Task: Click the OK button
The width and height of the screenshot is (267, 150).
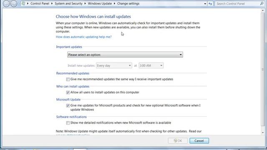Action: click(x=178, y=141)
